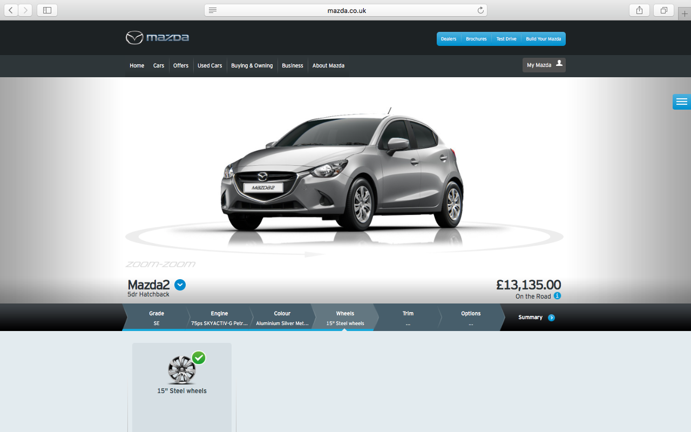Reload the mazda.co.uk page

(480, 10)
